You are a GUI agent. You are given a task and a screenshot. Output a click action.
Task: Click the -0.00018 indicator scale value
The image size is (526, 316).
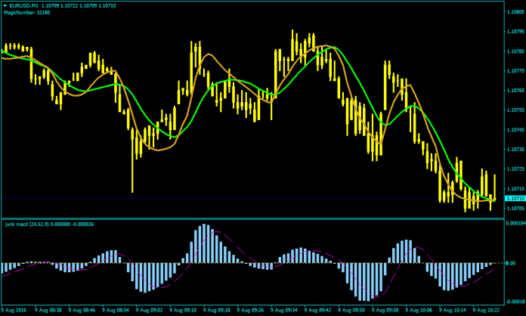point(514,301)
